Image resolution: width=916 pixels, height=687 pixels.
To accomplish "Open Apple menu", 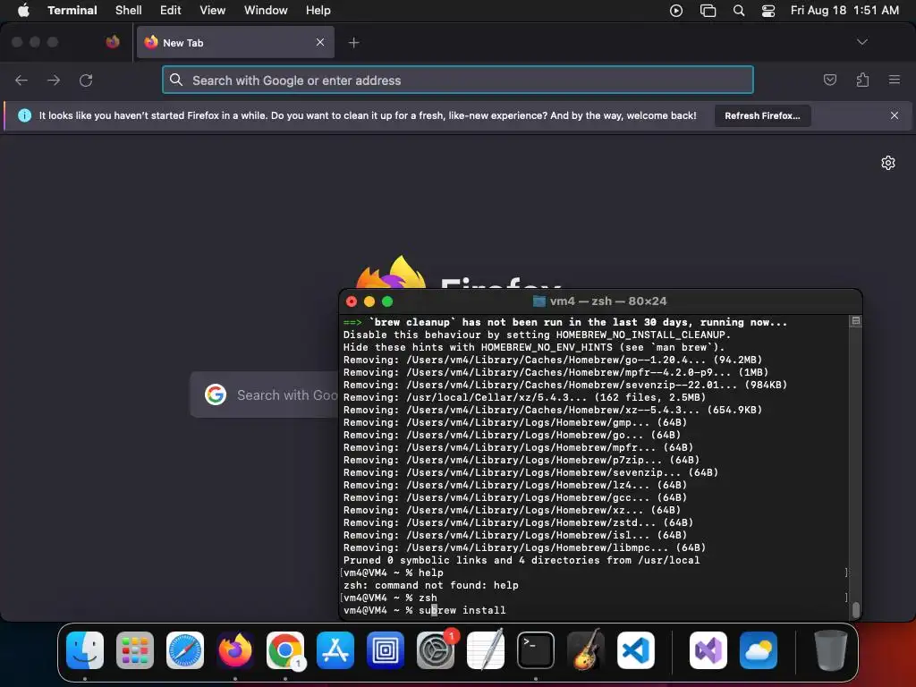I will point(23,11).
